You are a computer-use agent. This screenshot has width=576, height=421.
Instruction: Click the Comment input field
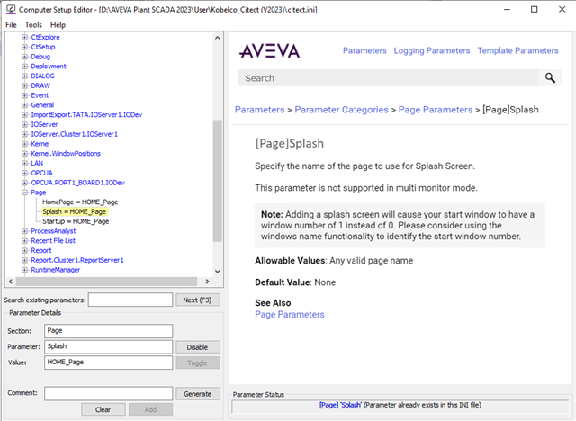108,393
